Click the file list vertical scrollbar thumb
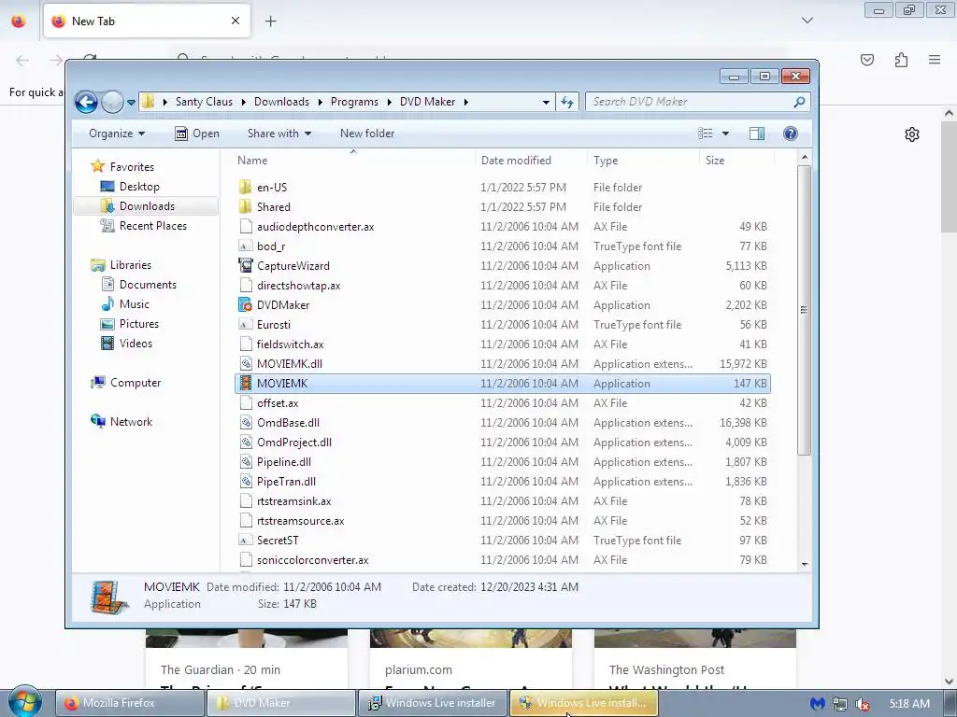 (x=805, y=310)
